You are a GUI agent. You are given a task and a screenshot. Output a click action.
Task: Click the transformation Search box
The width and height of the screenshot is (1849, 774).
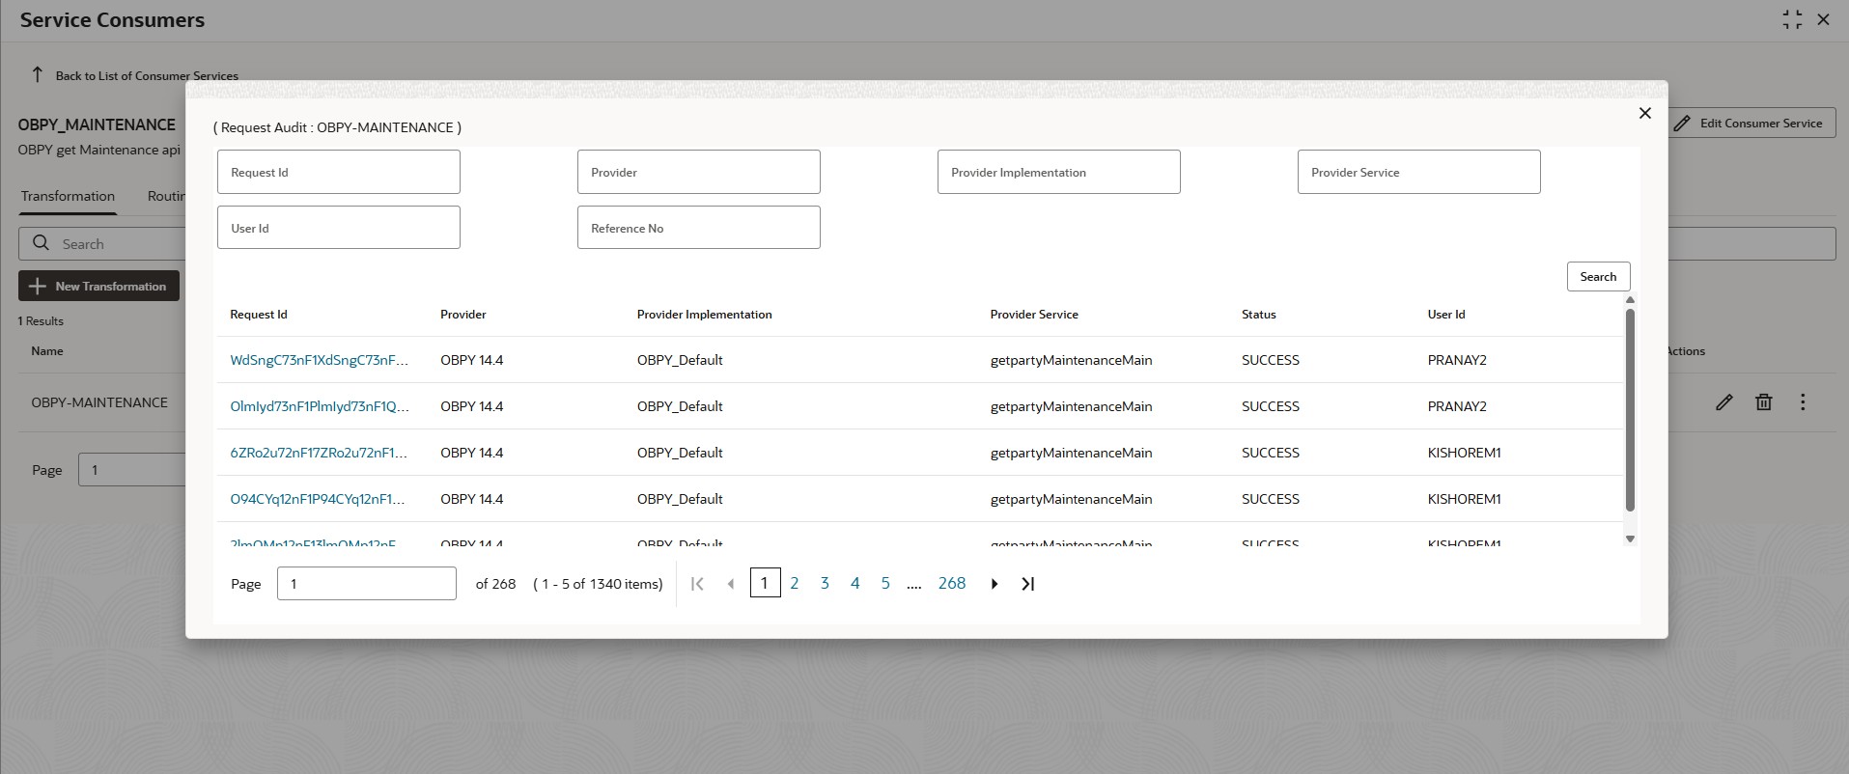point(102,243)
